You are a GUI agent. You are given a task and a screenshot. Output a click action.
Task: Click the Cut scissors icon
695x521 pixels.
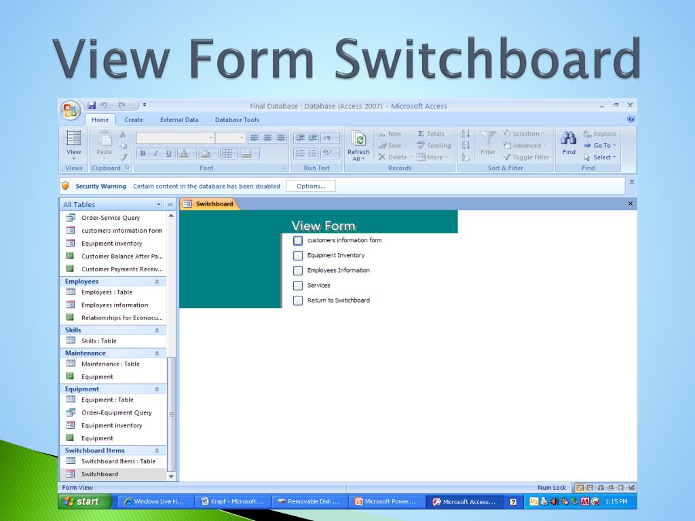pyautogui.click(x=123, y=134)
